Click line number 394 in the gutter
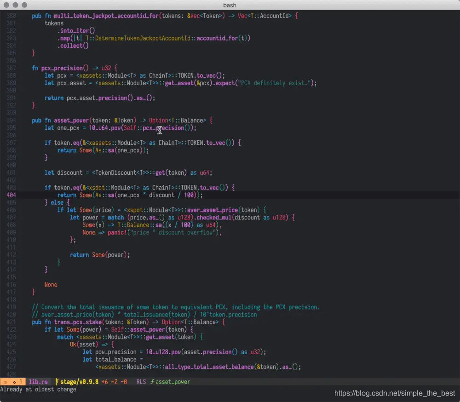 (x=11, y=121)
